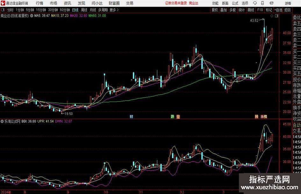Screen dimensions: 301x194
Task: Toggle 复权 price adjustment
Action: [215, 10]
